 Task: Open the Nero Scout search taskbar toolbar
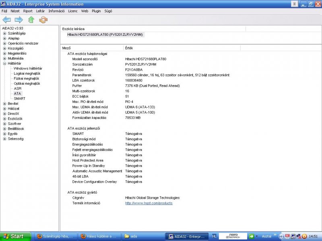click(233, 236)
